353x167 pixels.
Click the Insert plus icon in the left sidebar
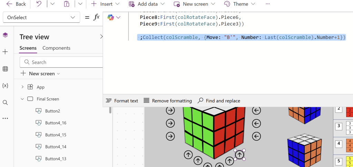click(5, 52)
